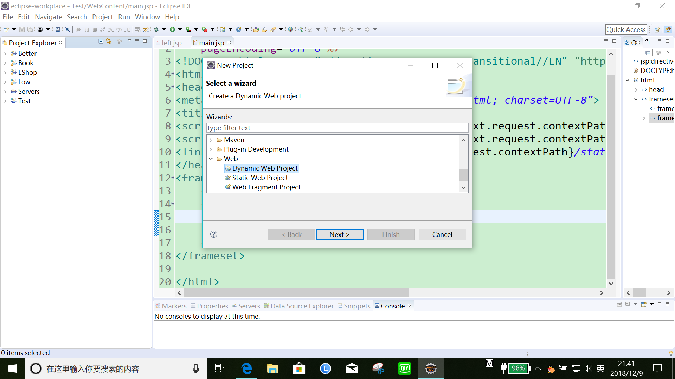Click Open Perspective icon near Quick Access
This screenshot has height=379, width=675.
point(657,30)
